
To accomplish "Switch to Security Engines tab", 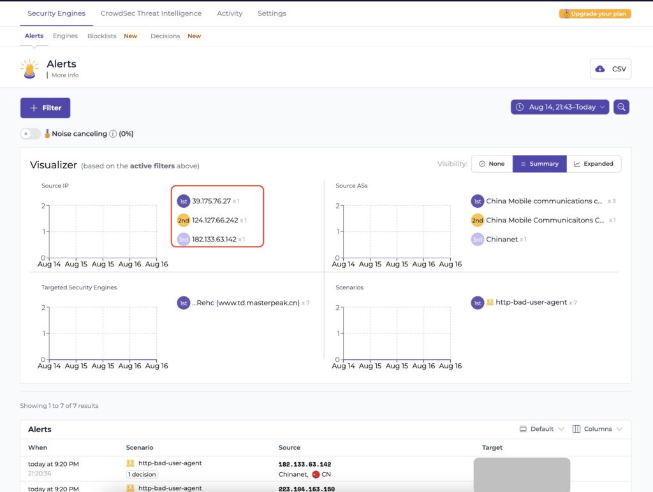I will point(57,13).
